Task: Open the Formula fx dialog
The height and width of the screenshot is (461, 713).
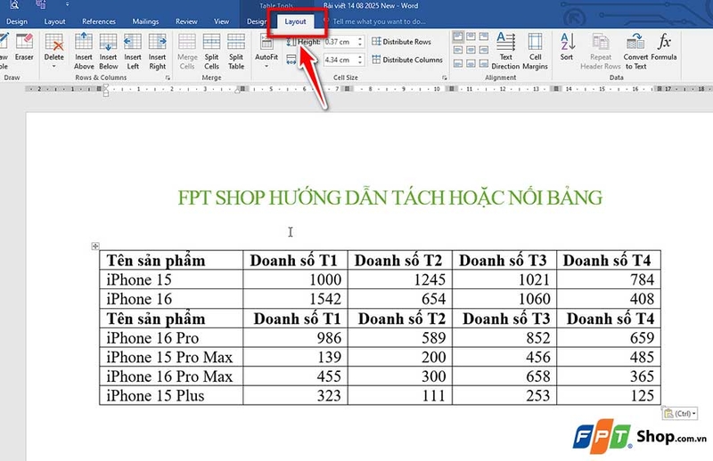Action: (664, 47)
